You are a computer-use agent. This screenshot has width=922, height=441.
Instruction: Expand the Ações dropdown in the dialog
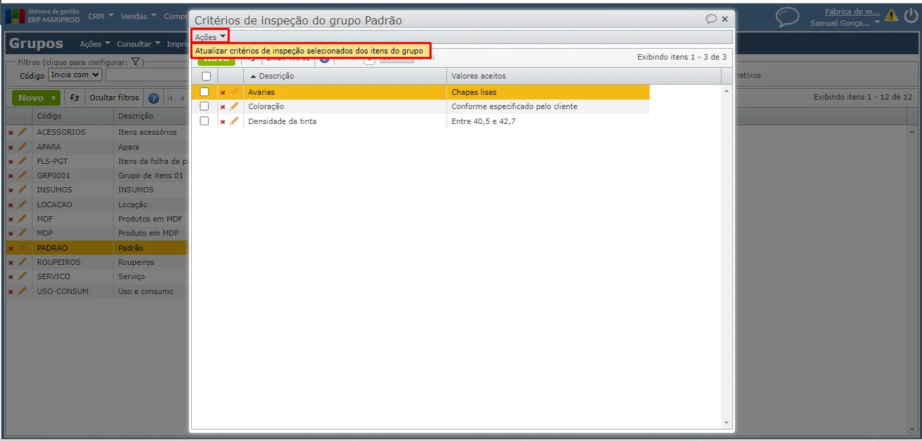coord(210,37)
